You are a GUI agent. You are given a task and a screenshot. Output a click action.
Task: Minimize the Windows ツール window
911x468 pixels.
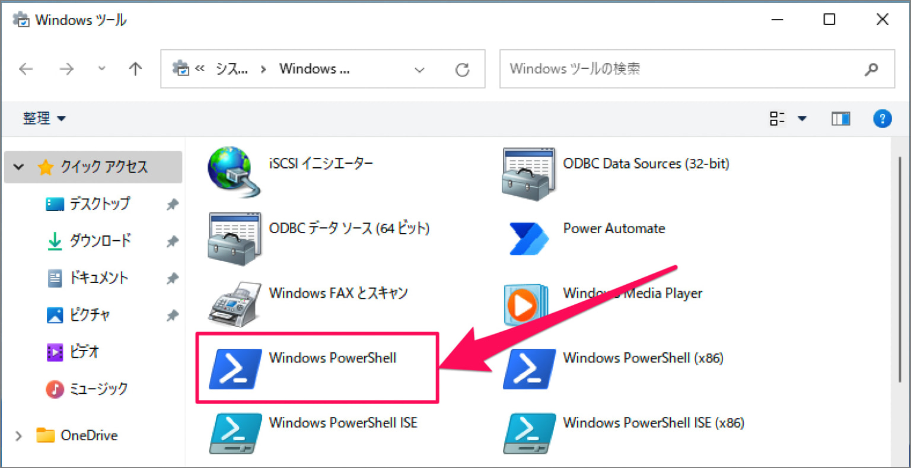tap(778, 20)
